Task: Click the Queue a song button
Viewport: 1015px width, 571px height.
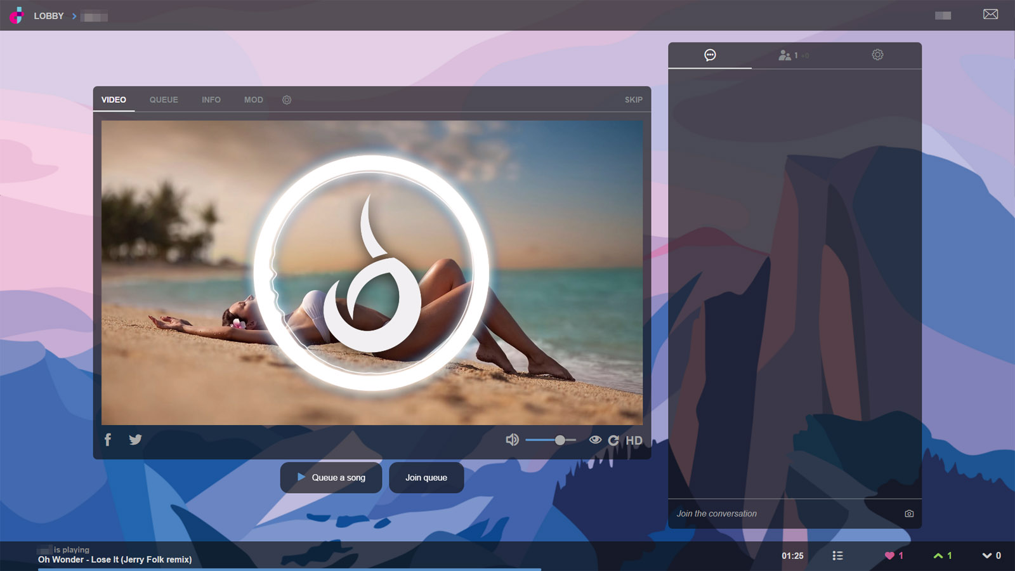Action: click(x=331, y=478)
